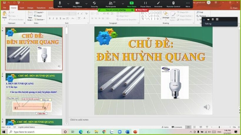This screenshot has width=241, height=135.
Task: Open Zoom app from taskbar
Action: 120,132
